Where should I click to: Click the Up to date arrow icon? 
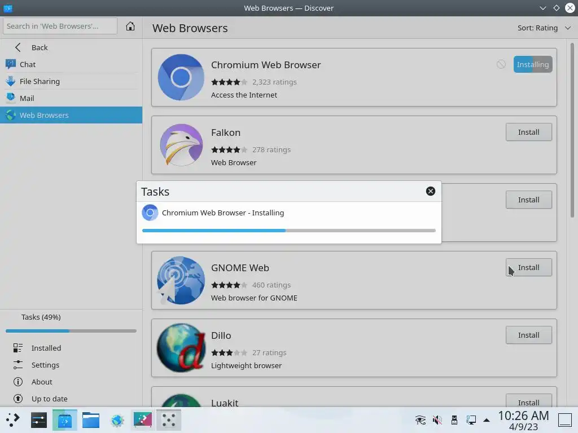coord(17,399)
